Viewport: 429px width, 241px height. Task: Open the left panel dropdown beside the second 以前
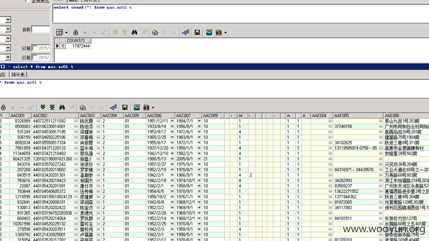click(x=8, y=57)
